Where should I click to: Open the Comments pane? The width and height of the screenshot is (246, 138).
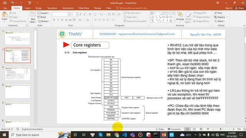point(174,129)
